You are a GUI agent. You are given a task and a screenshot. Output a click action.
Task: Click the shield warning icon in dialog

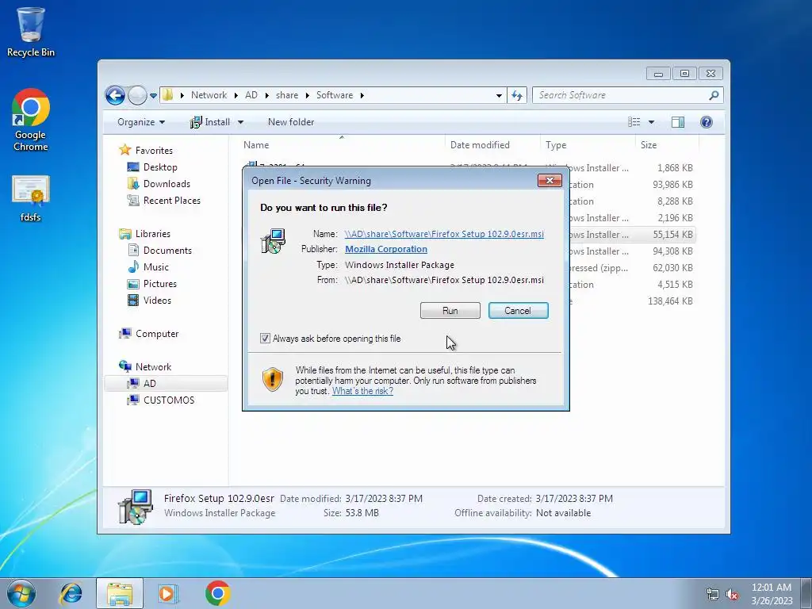pyautogui.click(x=273, y=379)
